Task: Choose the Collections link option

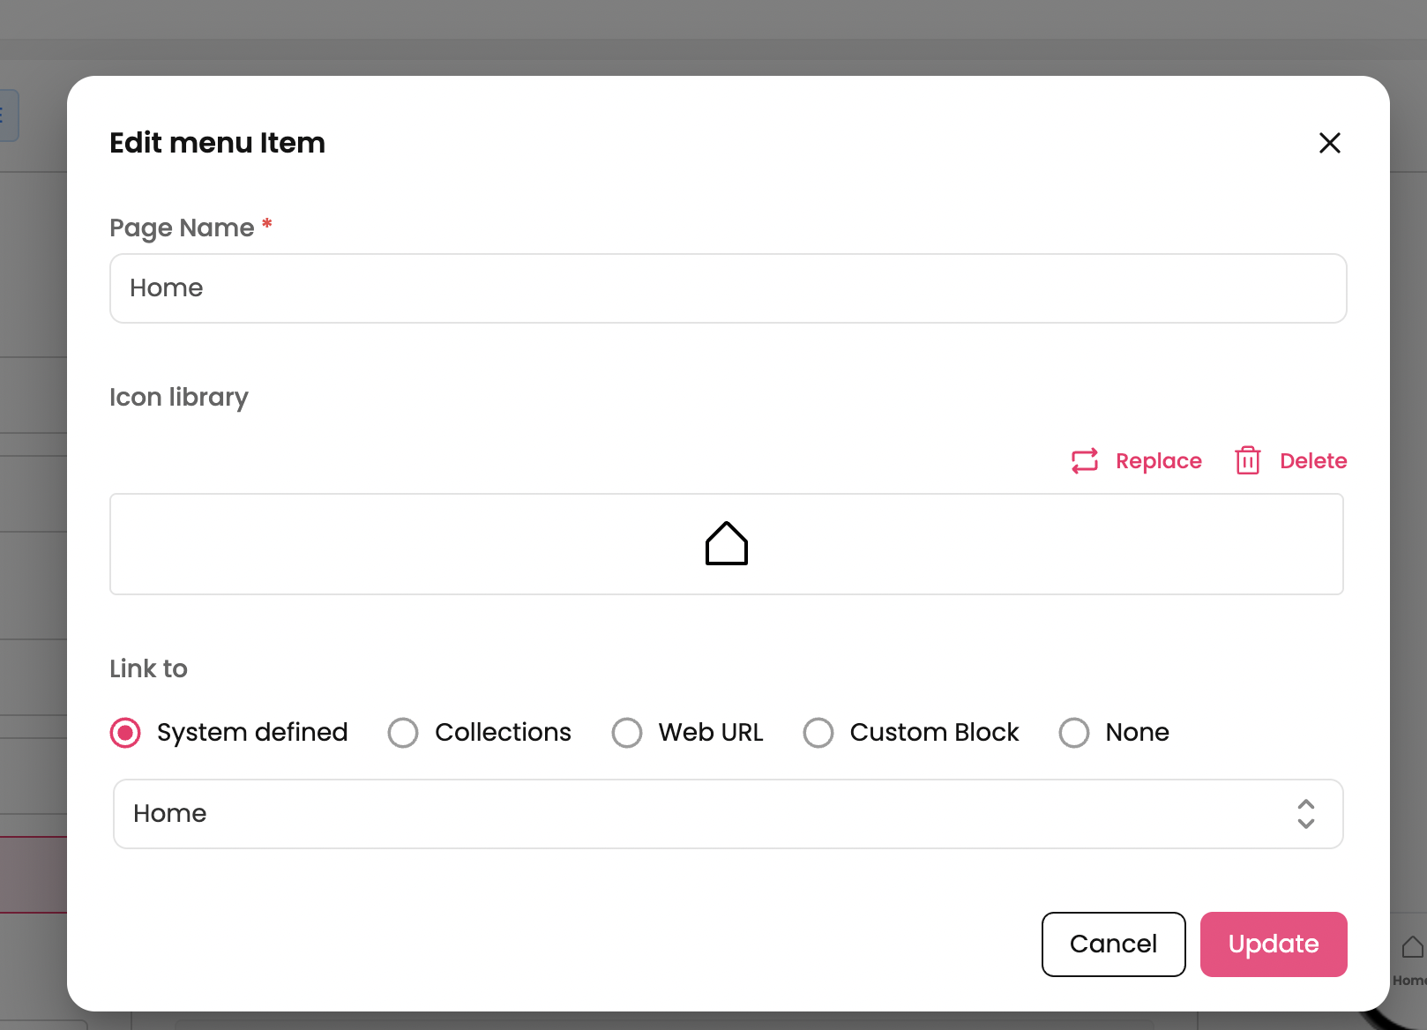Action: click(x=403, y=733)
